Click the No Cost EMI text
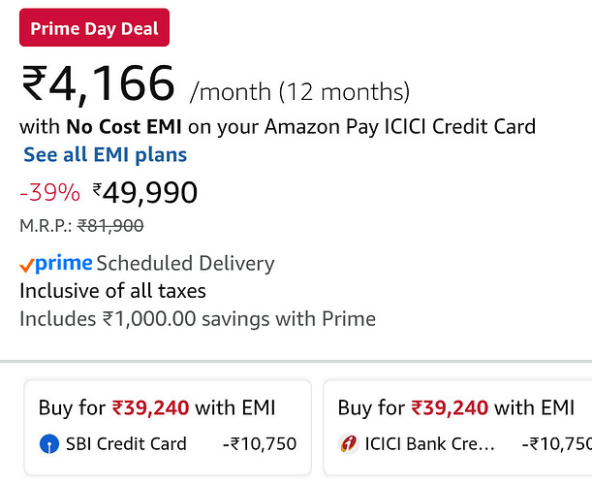This screenshot has height=485, width=592. (x=124, y=127)
